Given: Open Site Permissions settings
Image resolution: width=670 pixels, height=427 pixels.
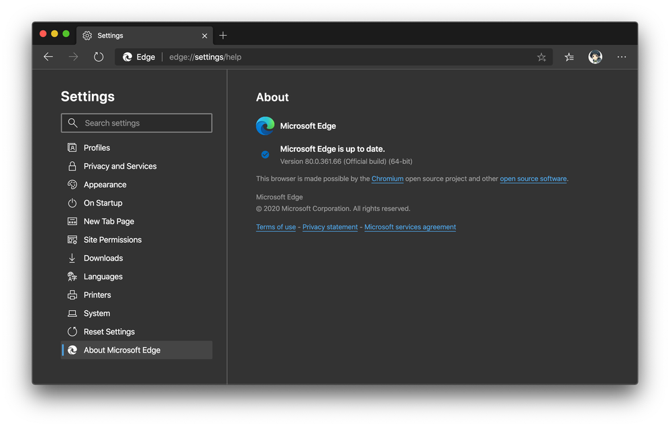Looking at the screenshot, I should [137, 240].
